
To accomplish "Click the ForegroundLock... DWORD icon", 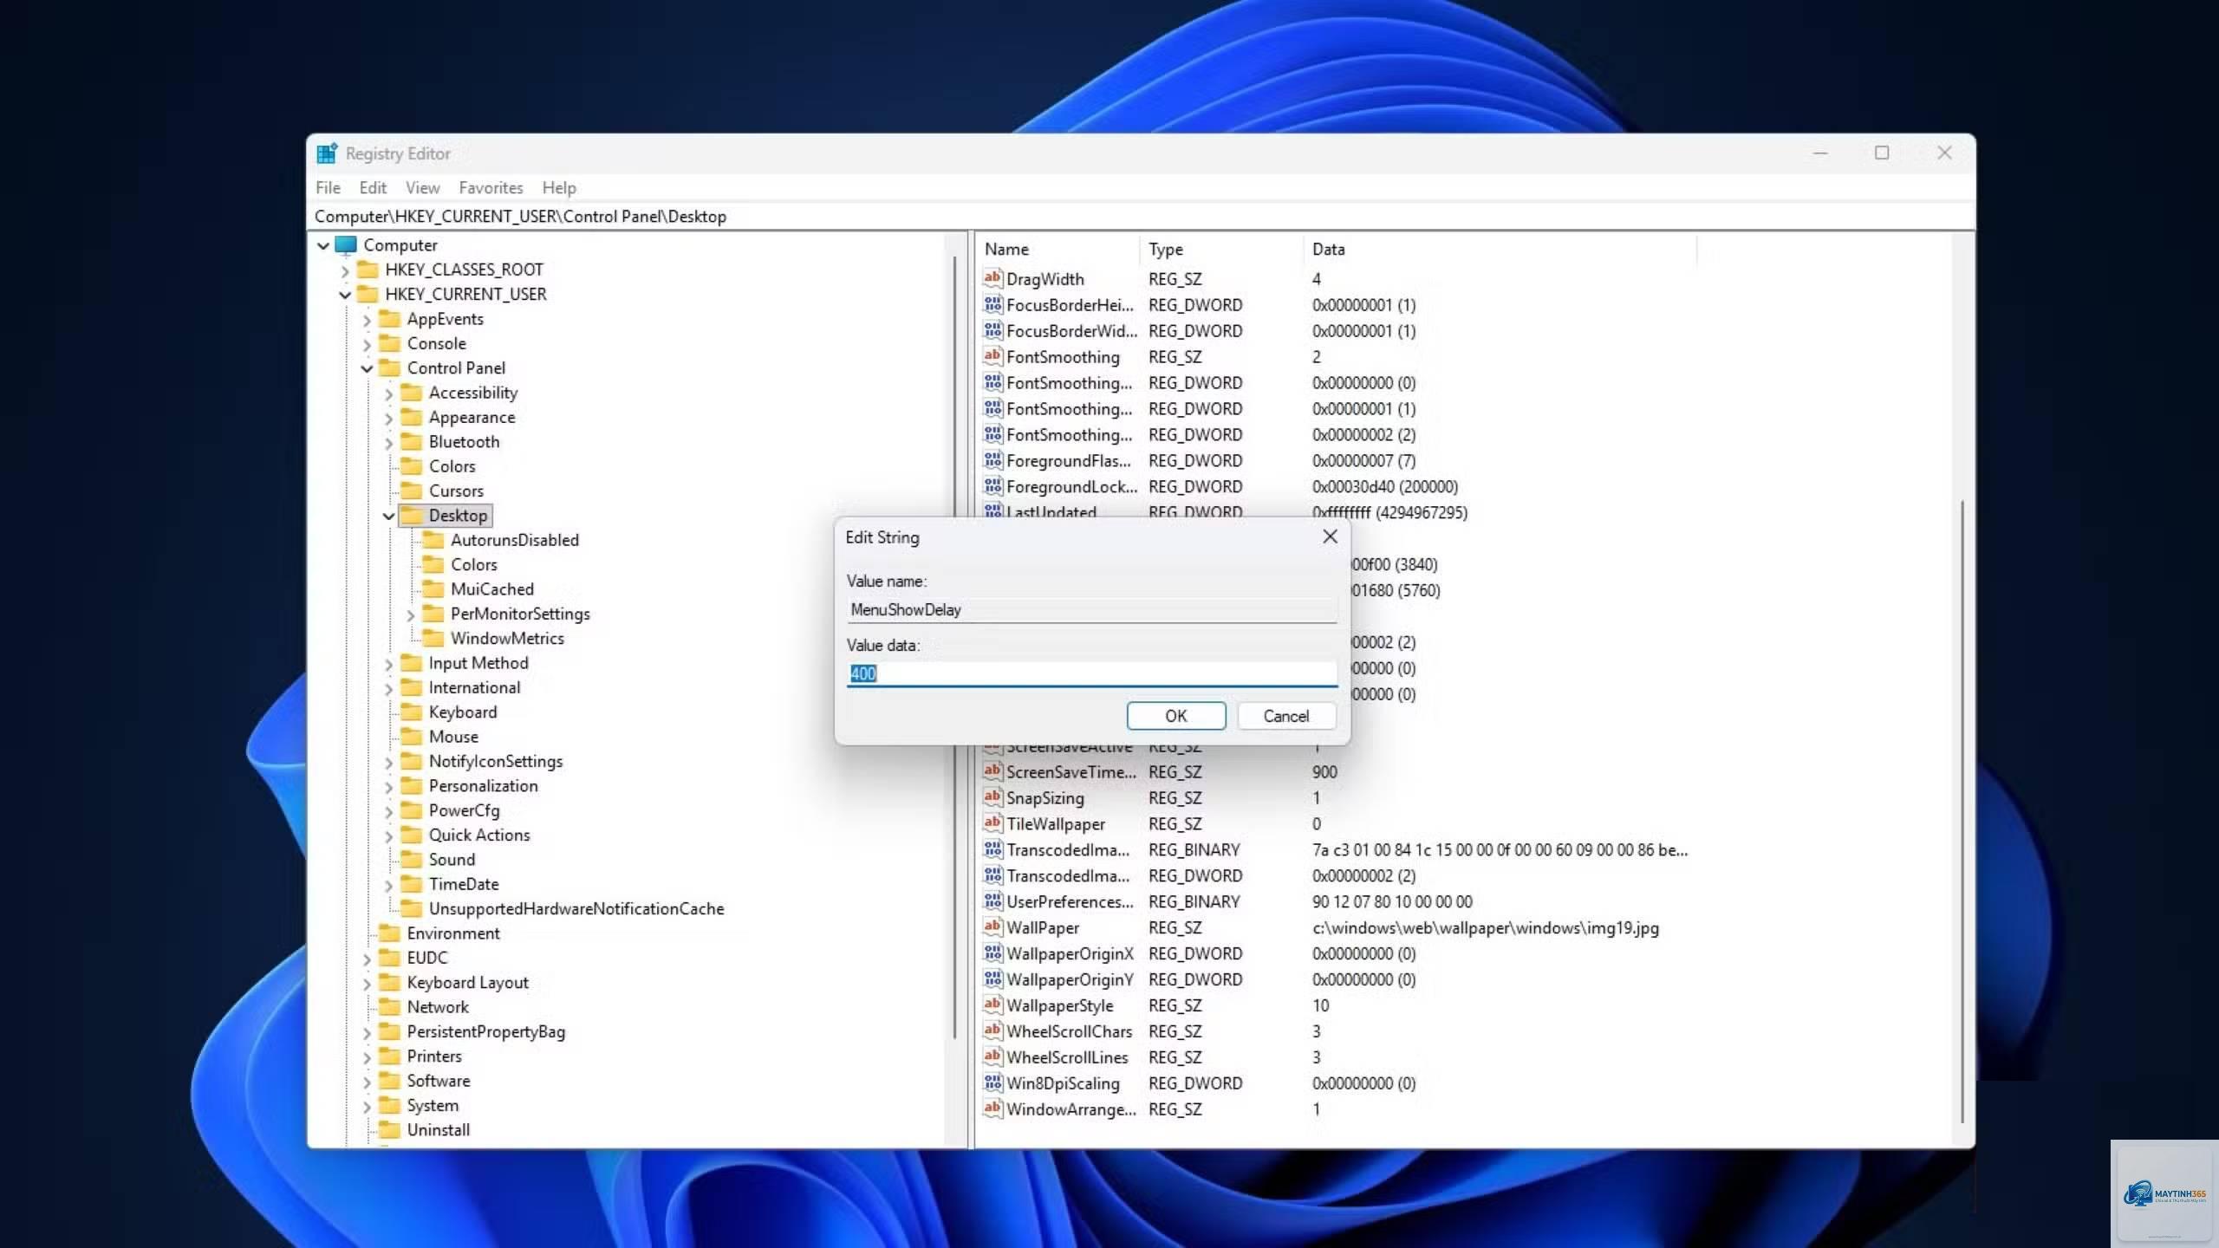I will pos(992,486).
